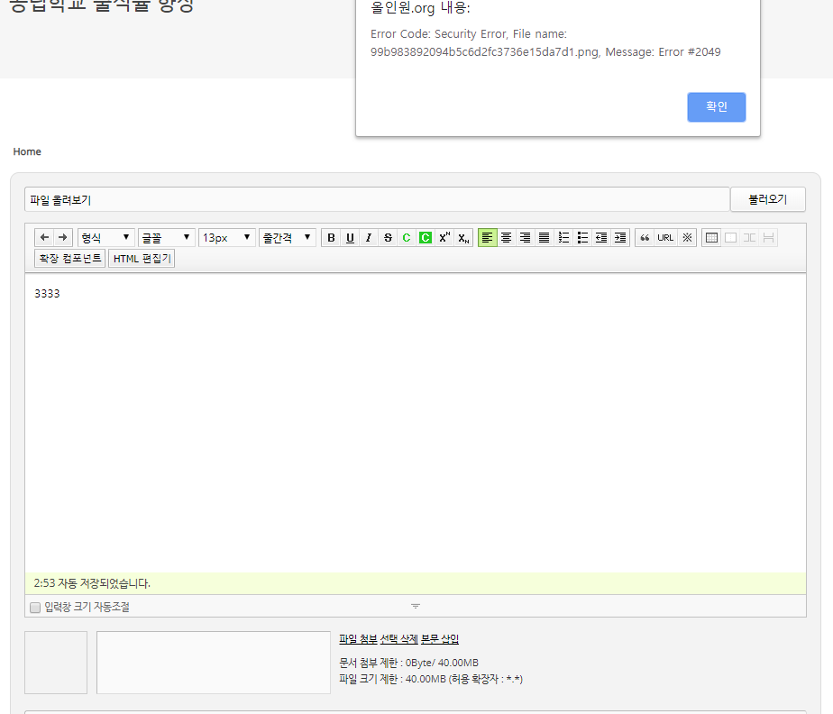This screenshot has width=833, height=714.
Task: Open the URL link tool
Action: (x=665, y=238)
